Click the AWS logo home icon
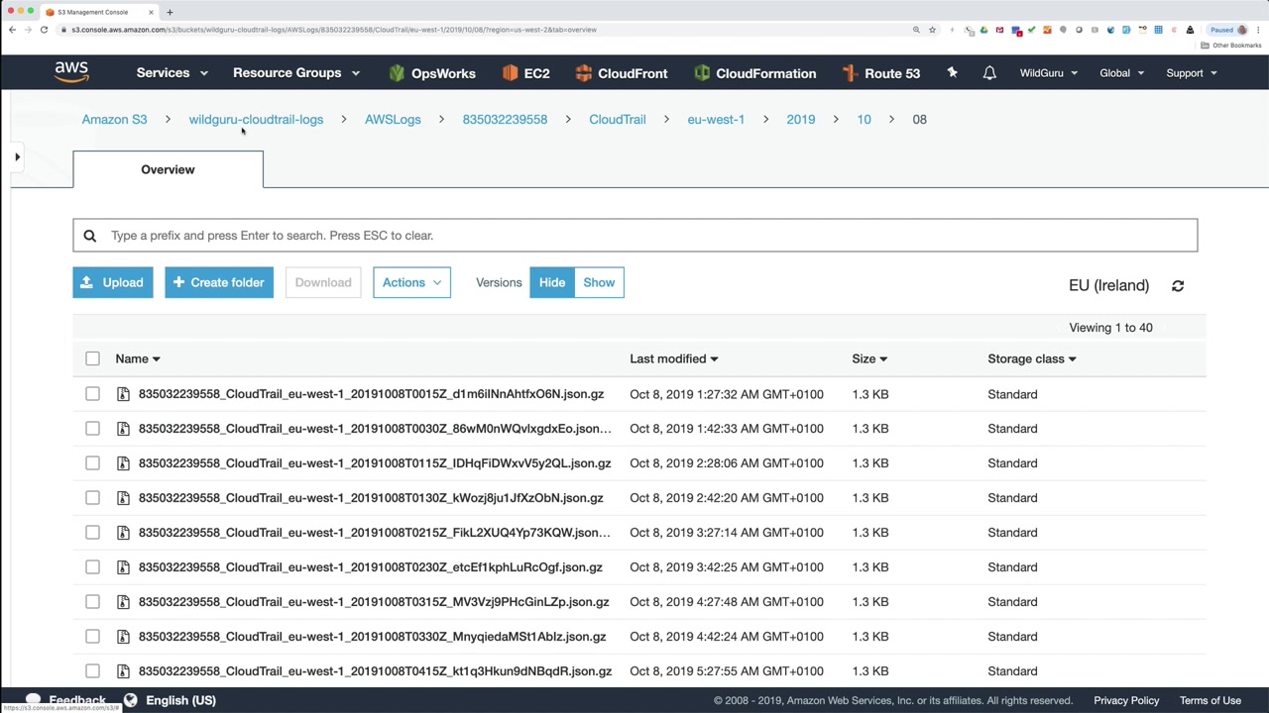The height and width of the screenshot is (713, 1269). tap(71, 72)
